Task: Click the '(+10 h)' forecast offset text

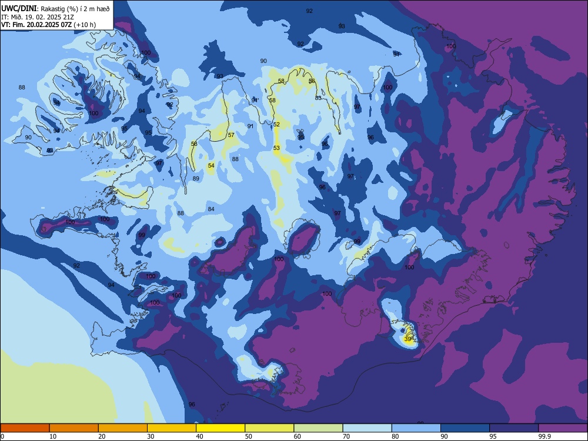Action: [85, 25]
